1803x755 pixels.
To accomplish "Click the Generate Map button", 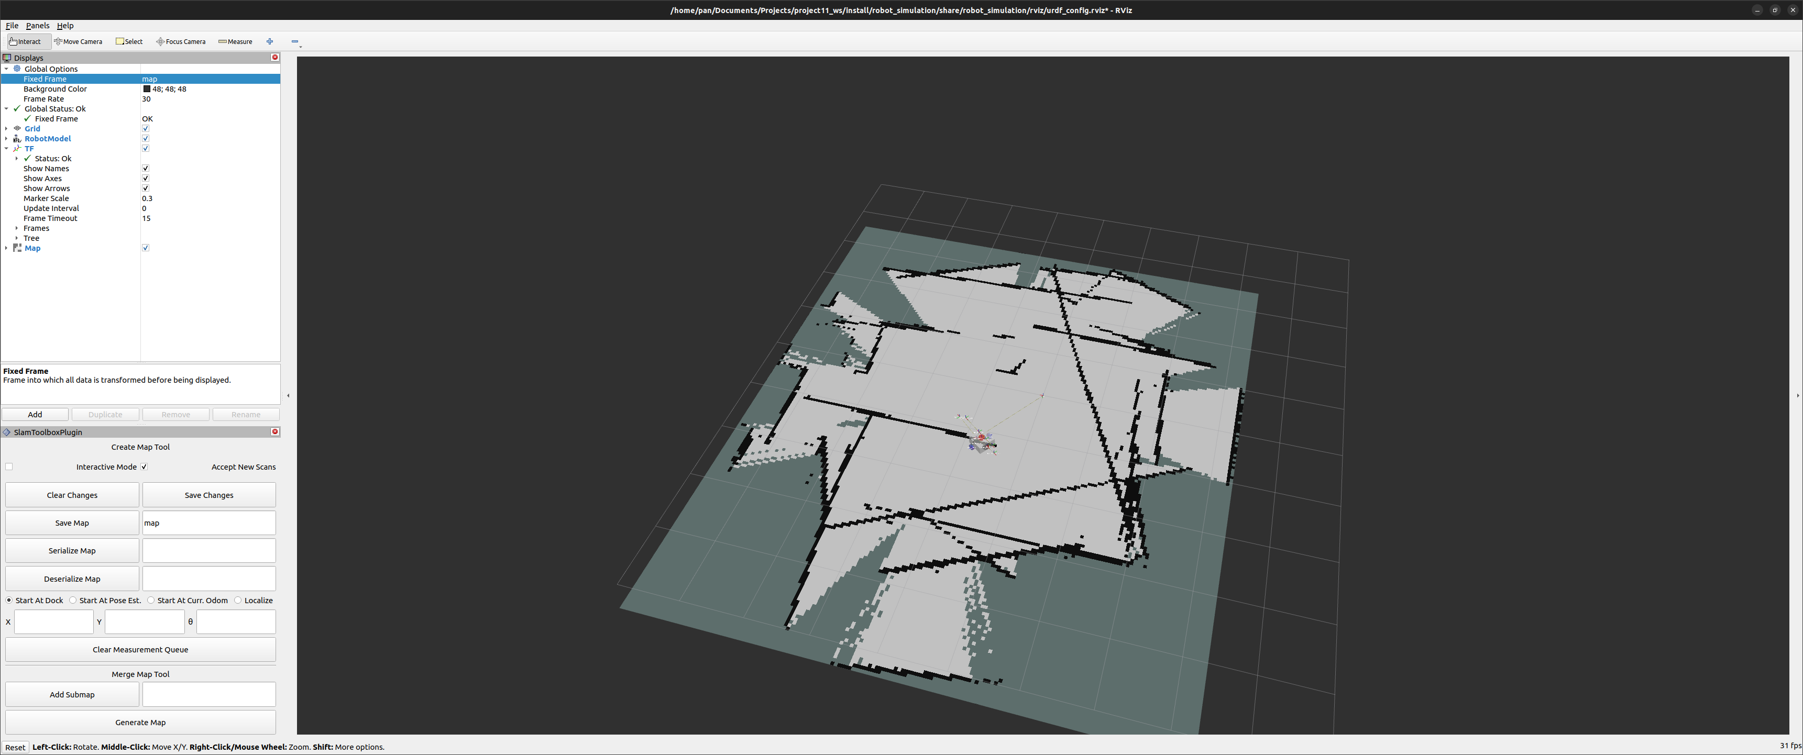I will 141,722.
